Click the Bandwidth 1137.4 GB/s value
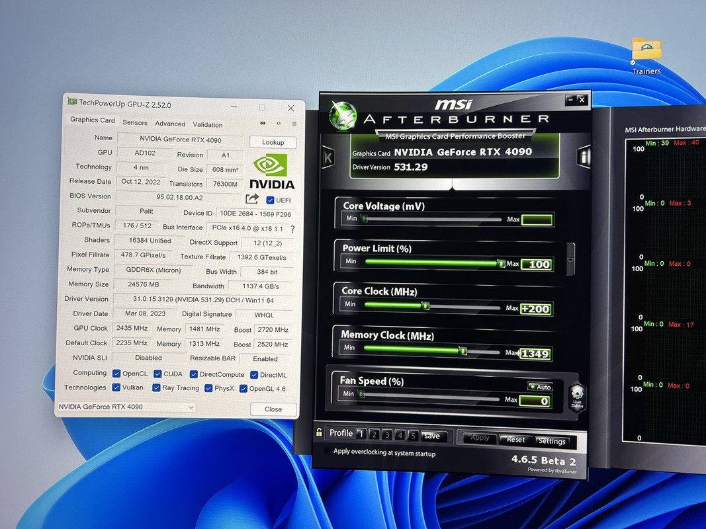This screenshot has width=706, height=529. [x=260, y=286]
